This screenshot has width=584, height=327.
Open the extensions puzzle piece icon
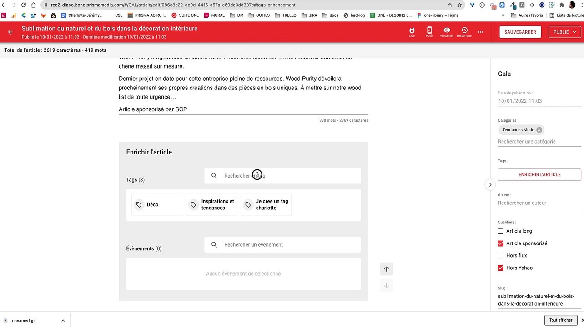(562, 5)
